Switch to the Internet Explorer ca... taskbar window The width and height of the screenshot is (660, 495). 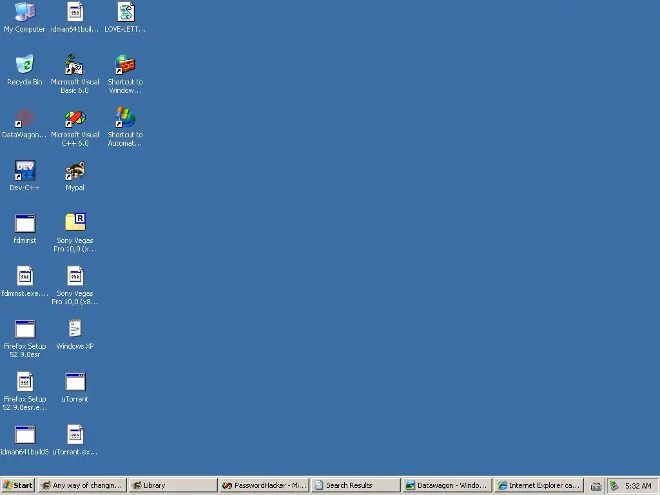click(538, 485)
